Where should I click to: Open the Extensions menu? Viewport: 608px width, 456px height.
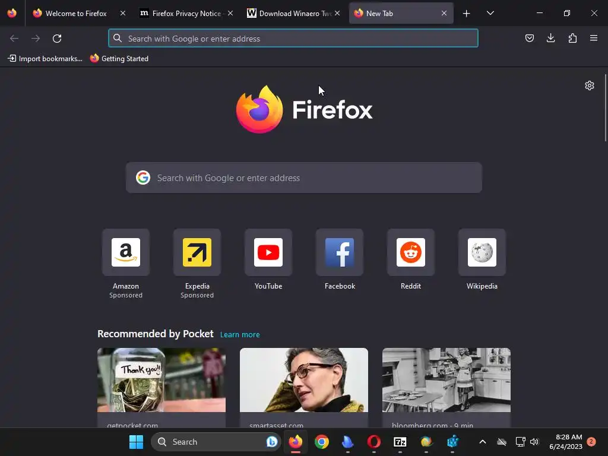pos(572,38)
